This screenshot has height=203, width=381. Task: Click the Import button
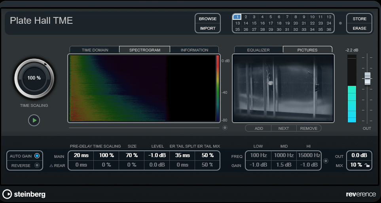coord(207,28)
